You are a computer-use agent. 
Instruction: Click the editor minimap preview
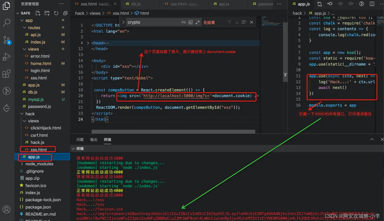pos(272,21)
